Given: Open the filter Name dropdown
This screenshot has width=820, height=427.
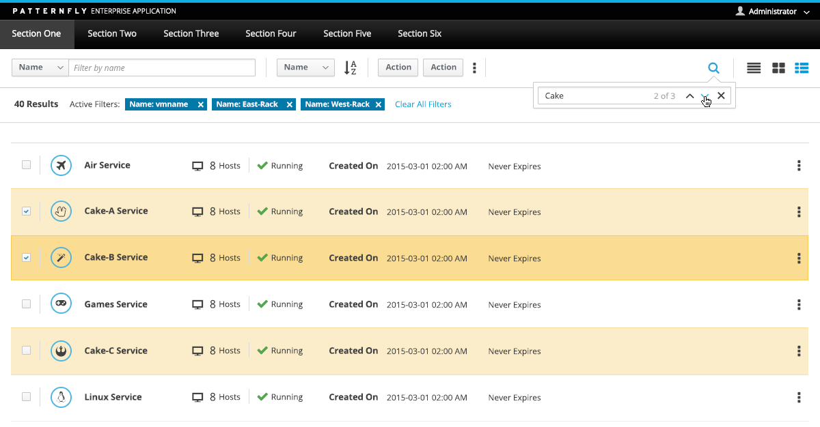Looking at the screenshot, I should 40,68.
